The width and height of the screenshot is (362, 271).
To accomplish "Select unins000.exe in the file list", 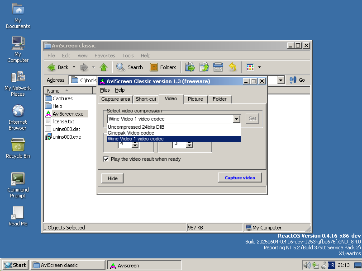I will (x=63, y=137).
